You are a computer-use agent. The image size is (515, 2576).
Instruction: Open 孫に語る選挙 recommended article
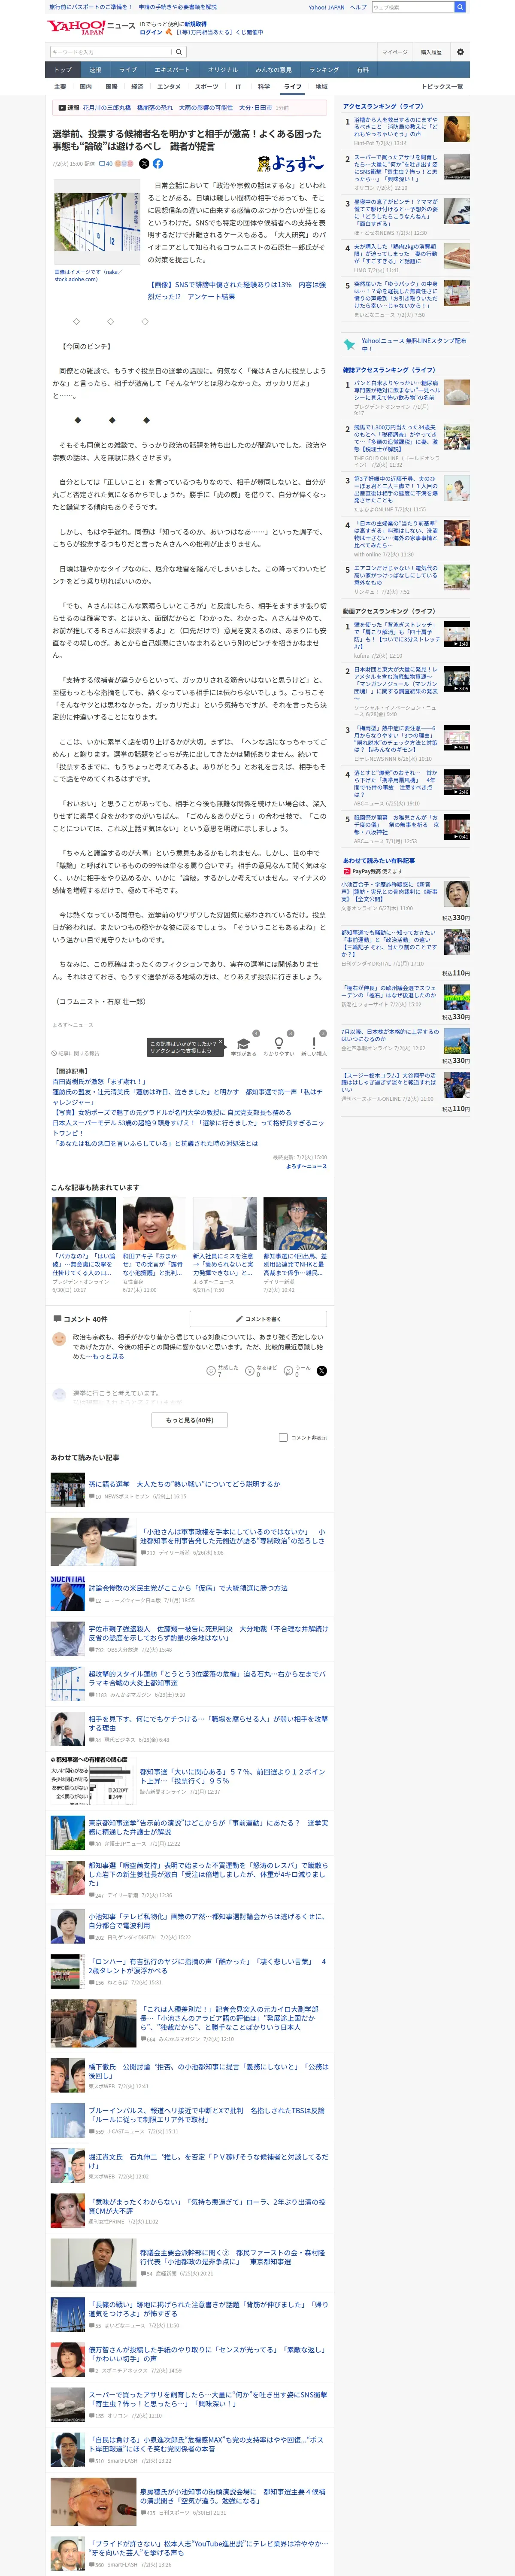pyautogui.click(x=185, y=1484)
